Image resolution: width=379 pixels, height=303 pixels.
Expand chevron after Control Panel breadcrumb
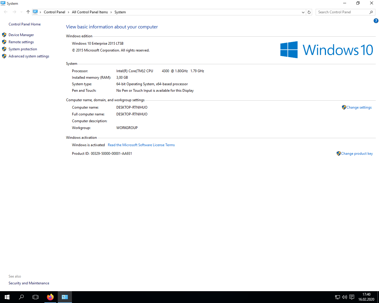click(68, 12)
